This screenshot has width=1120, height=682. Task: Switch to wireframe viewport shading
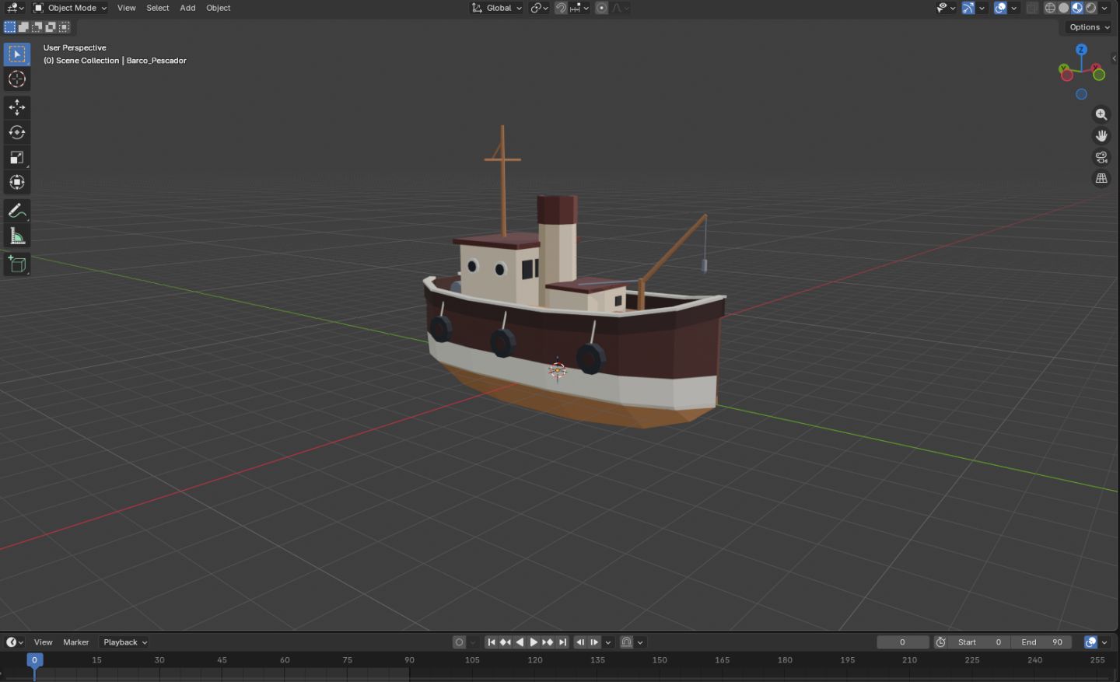(x=1050, y=8)
